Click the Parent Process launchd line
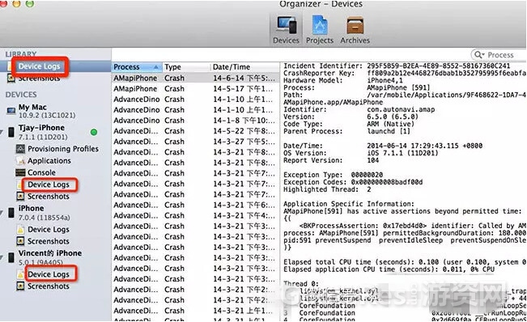This screenshot has height=322, width=527. coord(346,131)
